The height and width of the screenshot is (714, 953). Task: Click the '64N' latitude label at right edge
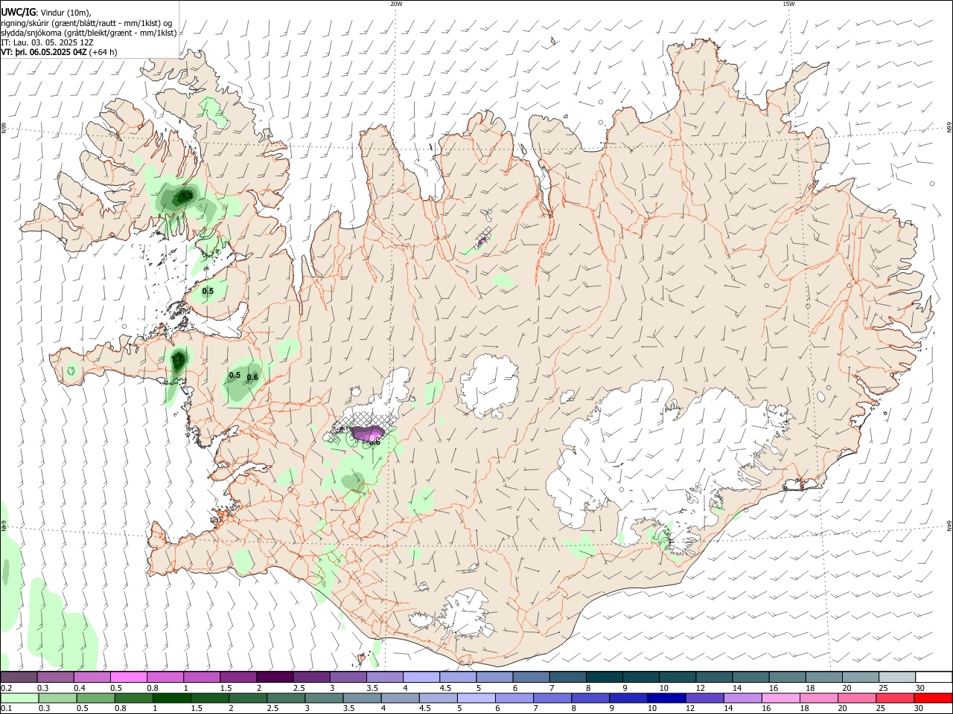coord(949,525)
